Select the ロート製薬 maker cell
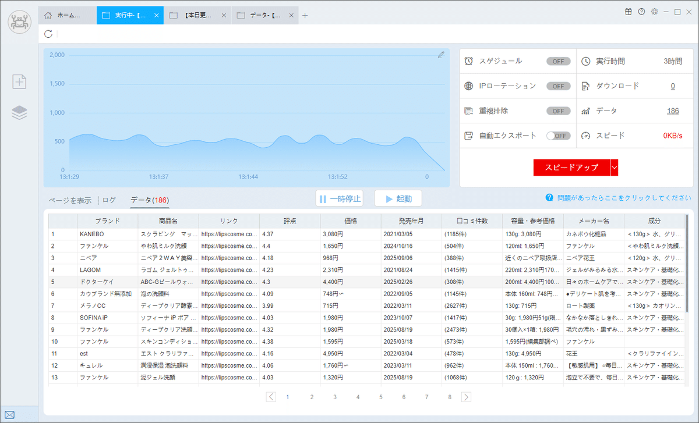 pos(594,305)
